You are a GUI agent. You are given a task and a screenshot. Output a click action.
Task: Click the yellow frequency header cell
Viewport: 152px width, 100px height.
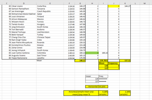[x=114, y=63]
